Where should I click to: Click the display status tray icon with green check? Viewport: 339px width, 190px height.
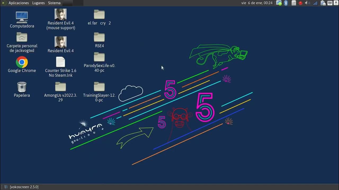tap(279, 3)
